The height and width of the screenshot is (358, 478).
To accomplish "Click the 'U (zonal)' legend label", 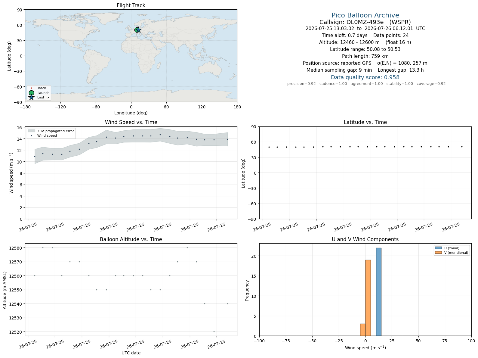I will [x=452, y=248].
